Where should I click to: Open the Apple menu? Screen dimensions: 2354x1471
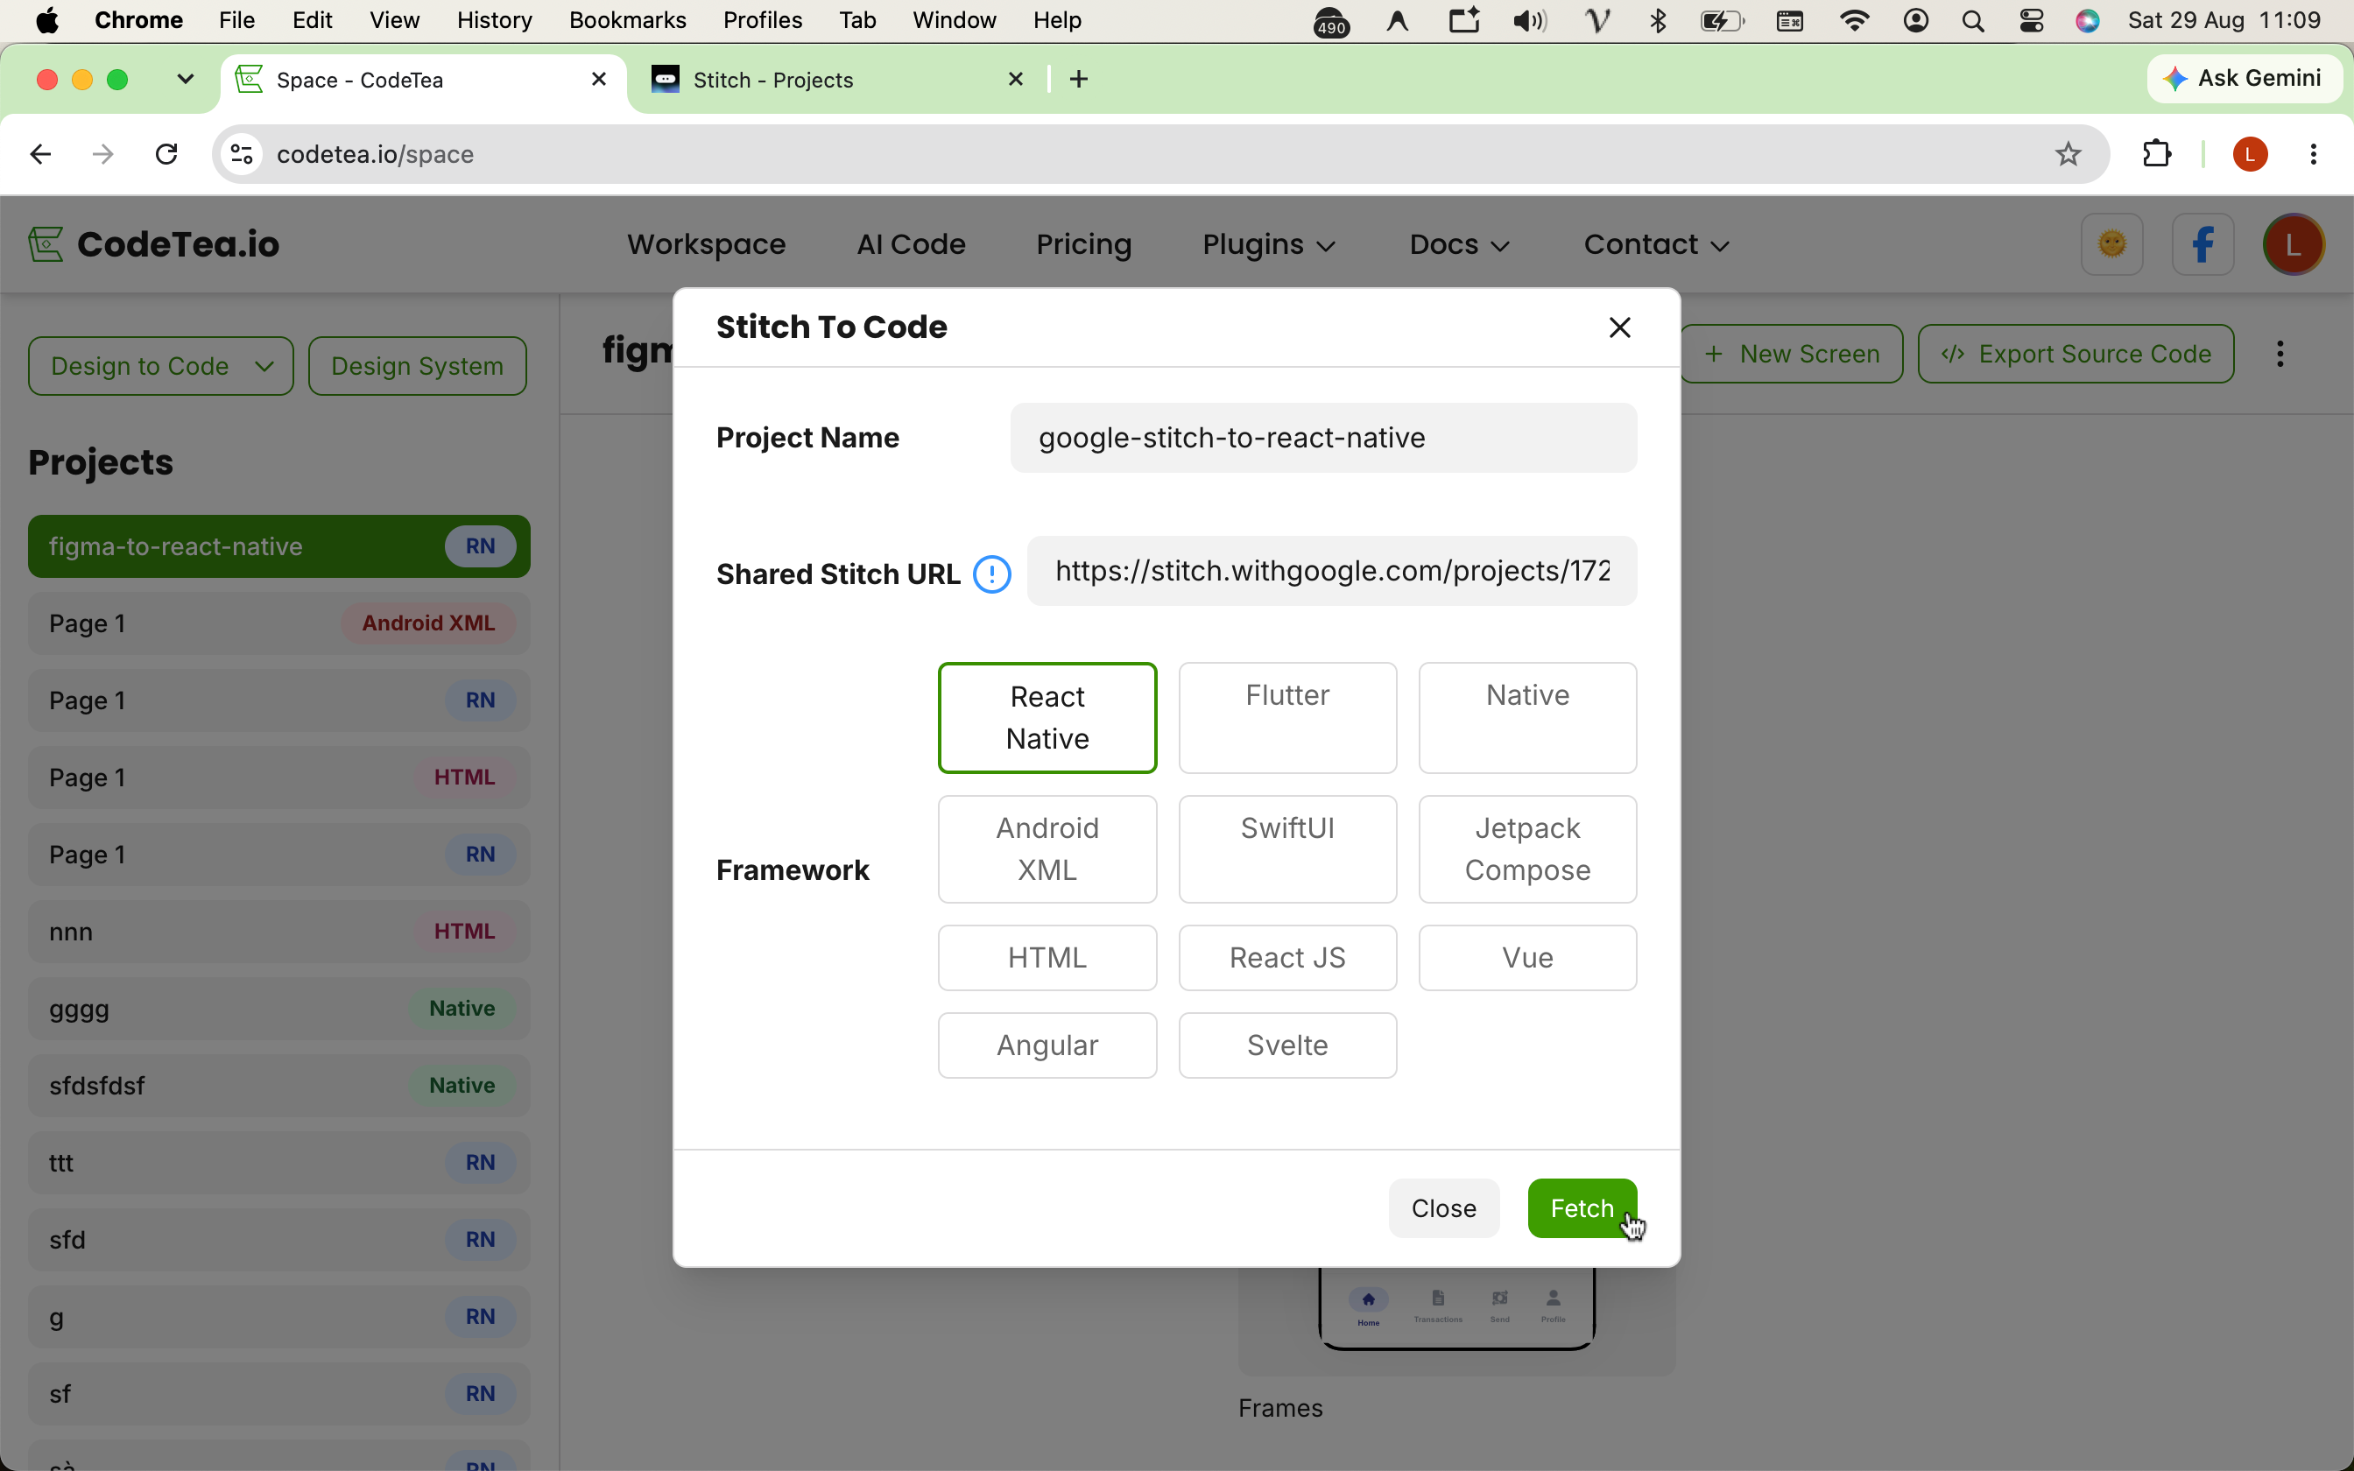46,20
